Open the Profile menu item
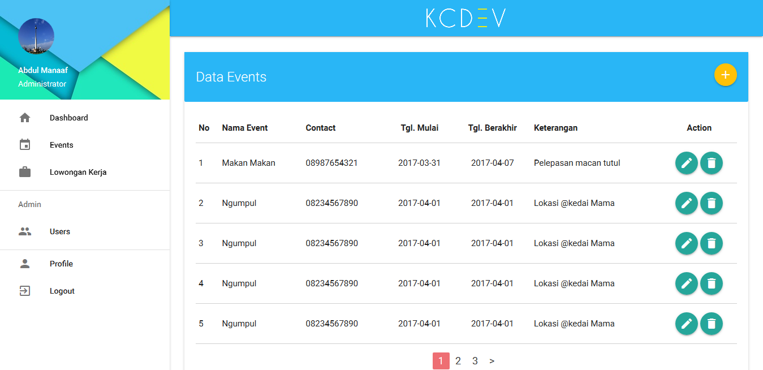Screen dimensions: 763x370 85,264
